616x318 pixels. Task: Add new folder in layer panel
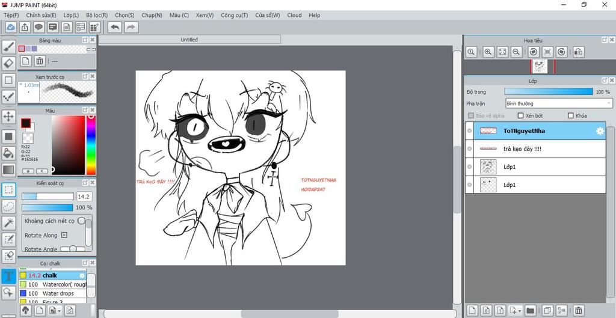pos(531,310)
